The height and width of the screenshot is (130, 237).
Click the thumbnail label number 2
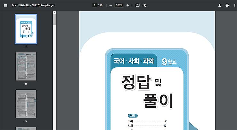(x=26, y=84)
